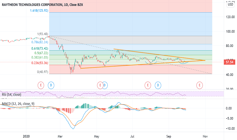Click the Sep label on the time axis
This screenshot has height=140, width=237.
tap(169, 136)
